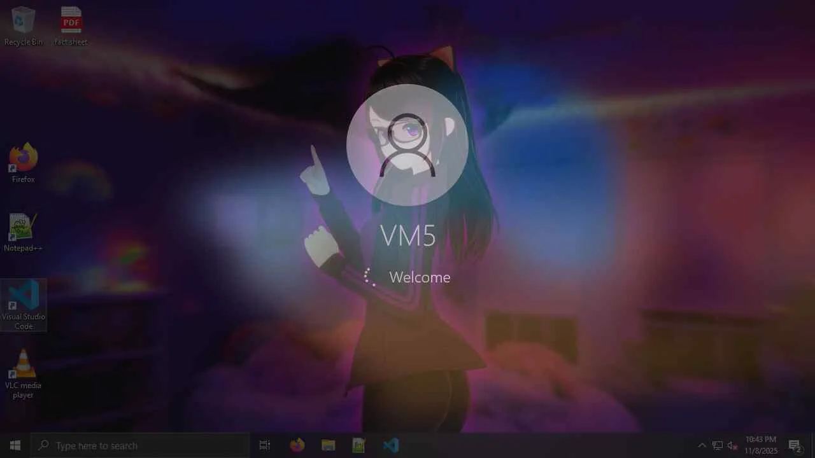Open the taskbar clock and date
The image size is (815, 458).
[761, 445]
